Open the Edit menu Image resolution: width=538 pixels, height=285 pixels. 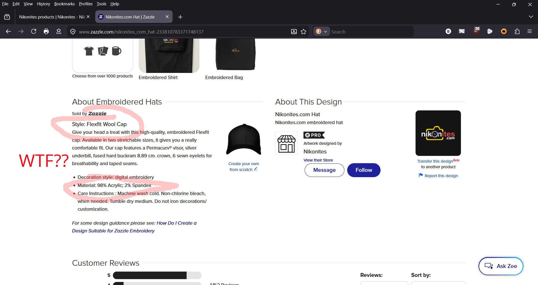click(16, 4)
